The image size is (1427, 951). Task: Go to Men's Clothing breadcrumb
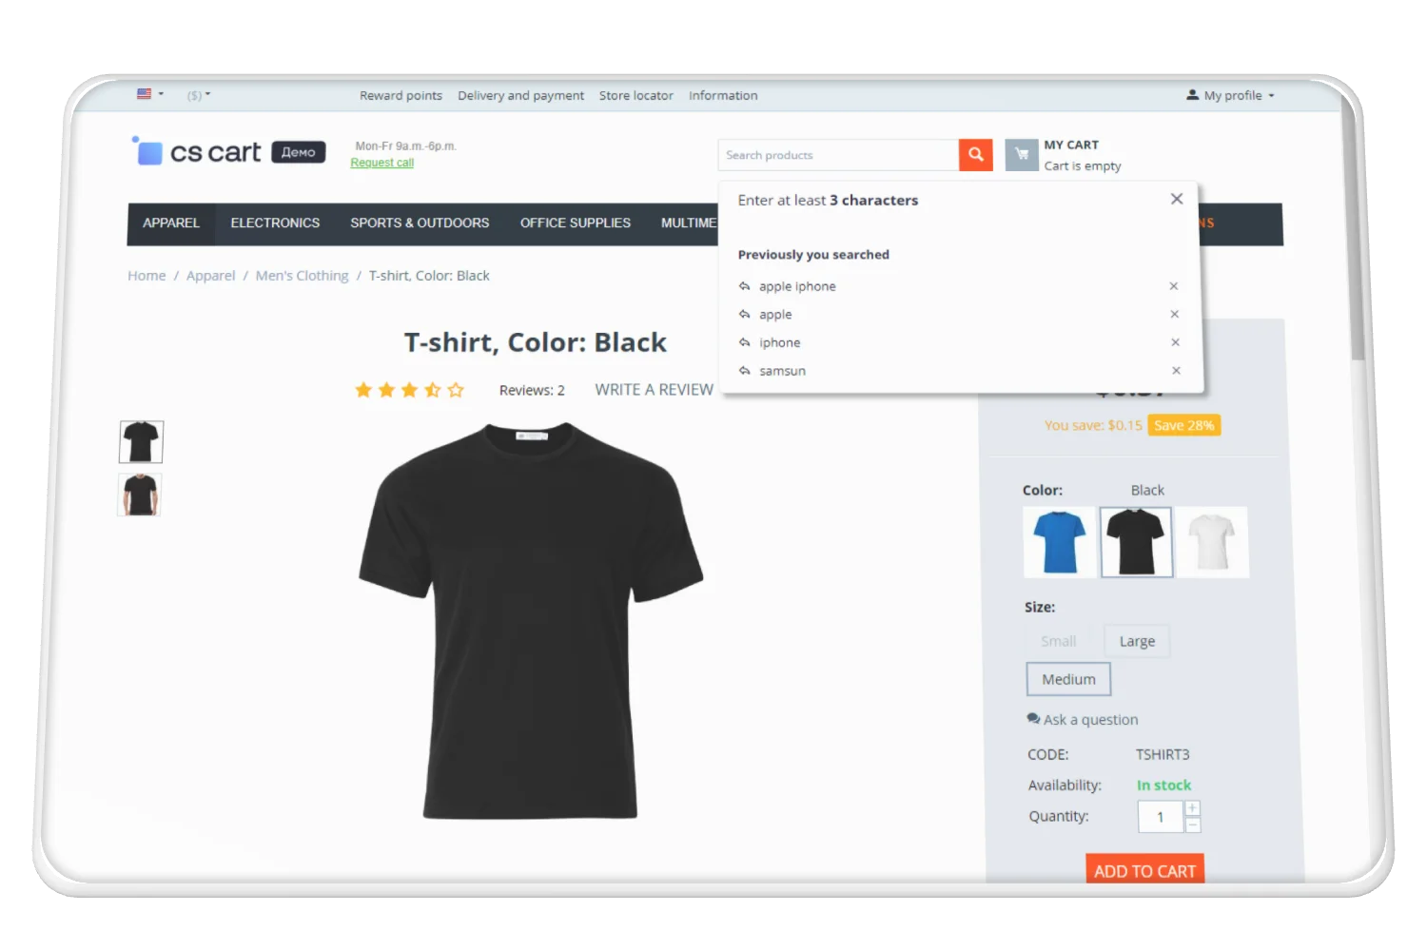[x=302, y=276]
